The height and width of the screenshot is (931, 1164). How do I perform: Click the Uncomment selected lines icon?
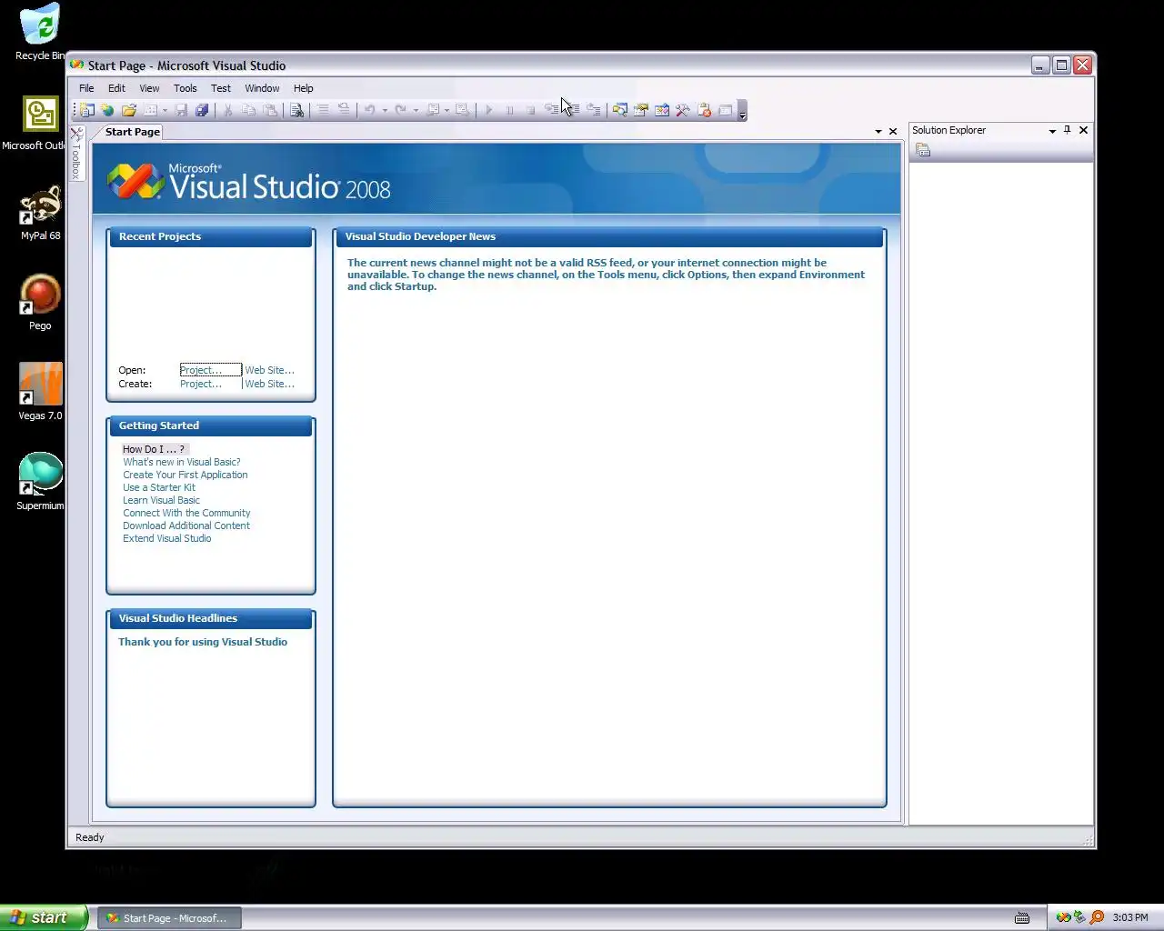tap(344, 110)
